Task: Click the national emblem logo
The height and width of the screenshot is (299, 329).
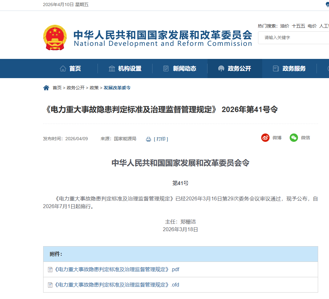Action: (55, 37)
